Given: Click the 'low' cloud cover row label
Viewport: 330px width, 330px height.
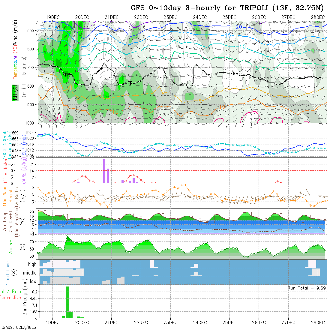Looking at the screenshot, I should pyautogui.click(x=33, y=281).
